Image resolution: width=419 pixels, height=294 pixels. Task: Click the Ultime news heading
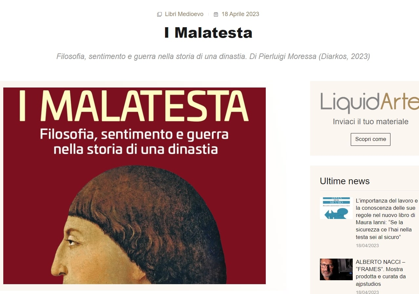(345, 181)
